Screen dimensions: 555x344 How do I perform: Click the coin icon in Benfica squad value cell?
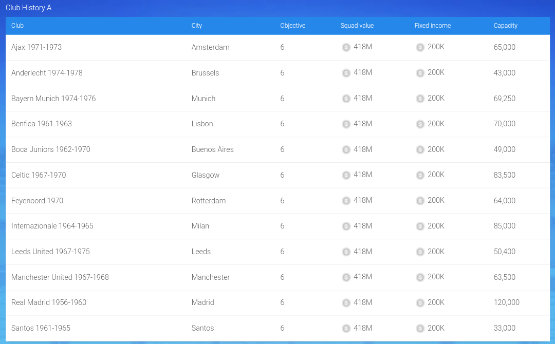pos(346,124)
